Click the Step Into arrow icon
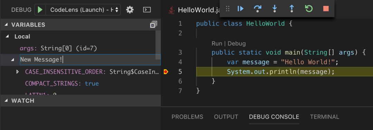373x130 pixels. [x=275, y=9]
